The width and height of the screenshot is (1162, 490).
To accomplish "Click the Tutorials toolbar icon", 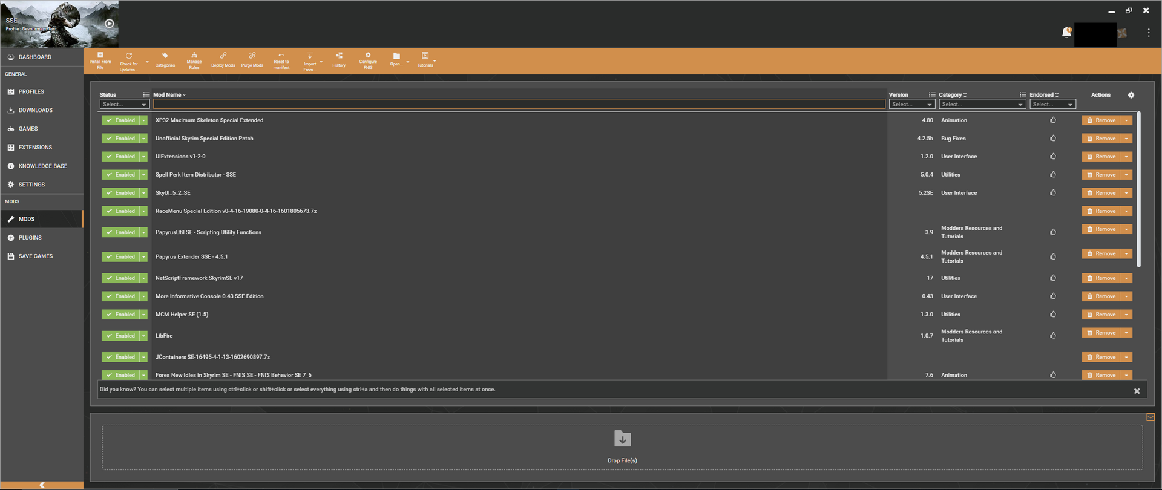I will click(x=425, y=60).
